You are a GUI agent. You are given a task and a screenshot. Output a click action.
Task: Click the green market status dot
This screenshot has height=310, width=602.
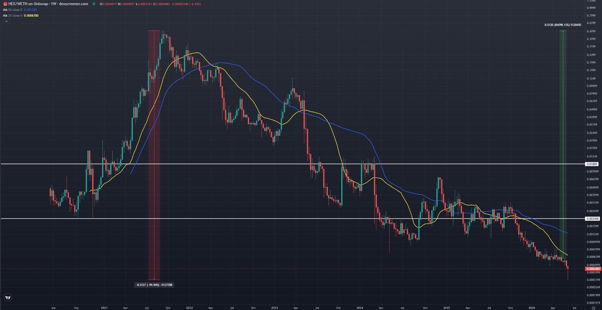click(x=94, y=3)
